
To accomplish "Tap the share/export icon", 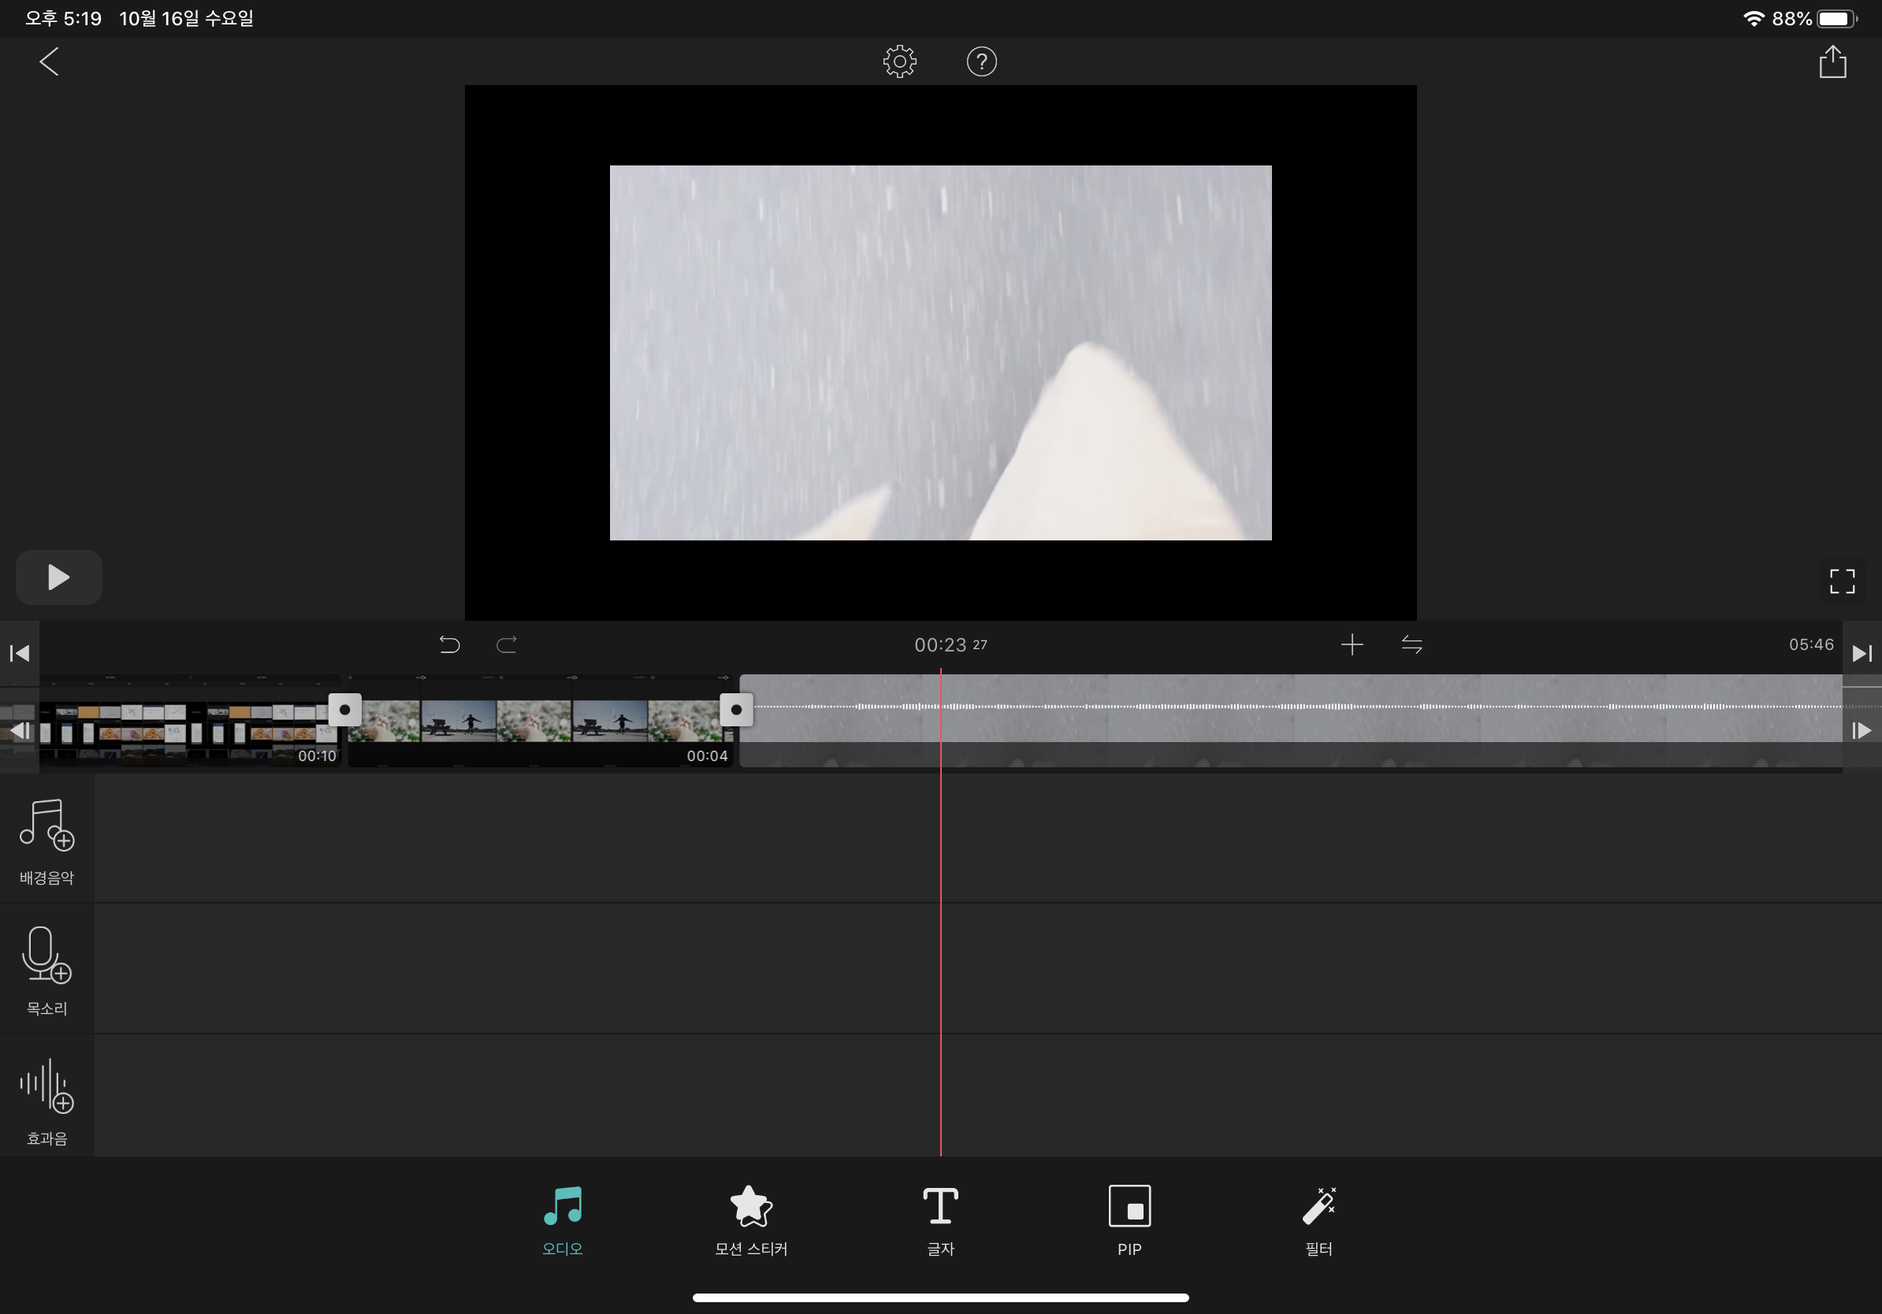I will pyautogui.click(x=1832, y=61).
